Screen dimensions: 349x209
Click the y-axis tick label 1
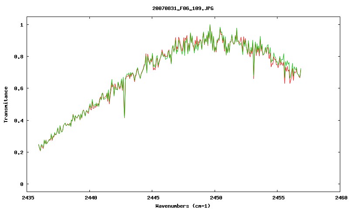pyautogui.click(x=21, y=25)
